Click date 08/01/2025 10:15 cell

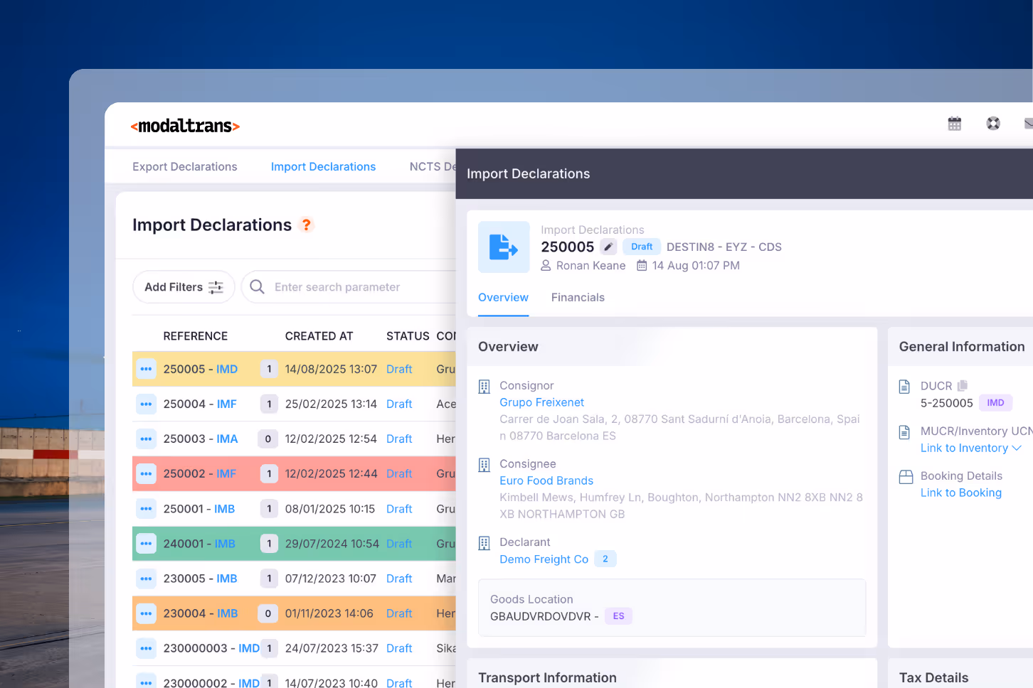330,509
